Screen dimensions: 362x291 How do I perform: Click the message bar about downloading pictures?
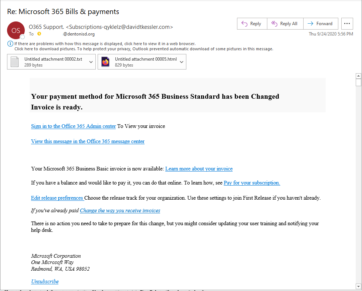tap(144, 49)
